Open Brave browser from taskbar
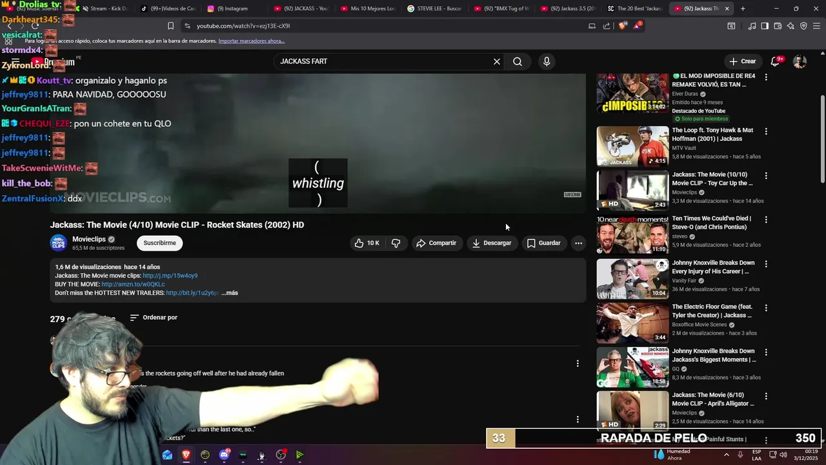826x465 pixels. click(186, 455)
